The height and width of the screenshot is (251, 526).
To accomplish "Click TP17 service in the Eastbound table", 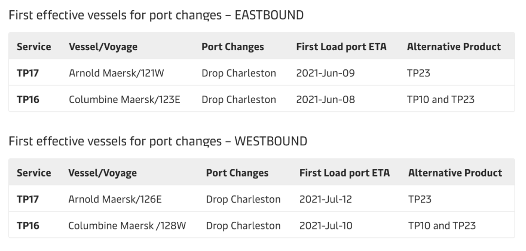I will (x=28, y=73).
